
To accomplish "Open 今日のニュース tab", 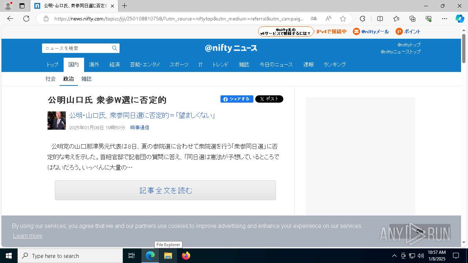I will [276, 65].
